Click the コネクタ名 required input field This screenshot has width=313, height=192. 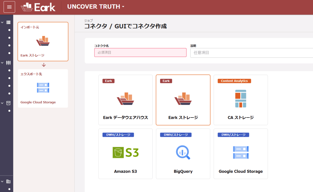coord(140,53)
